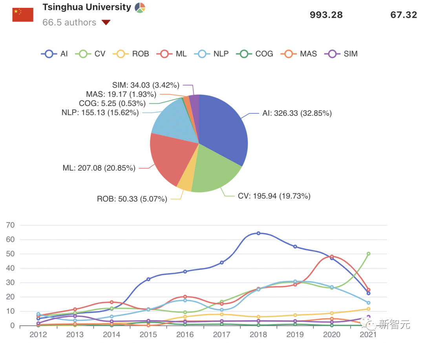Screen dimensions: 424x343
Task: Toggle the AI series in legend
Action: pyautogui.click(x=55, y=54)
